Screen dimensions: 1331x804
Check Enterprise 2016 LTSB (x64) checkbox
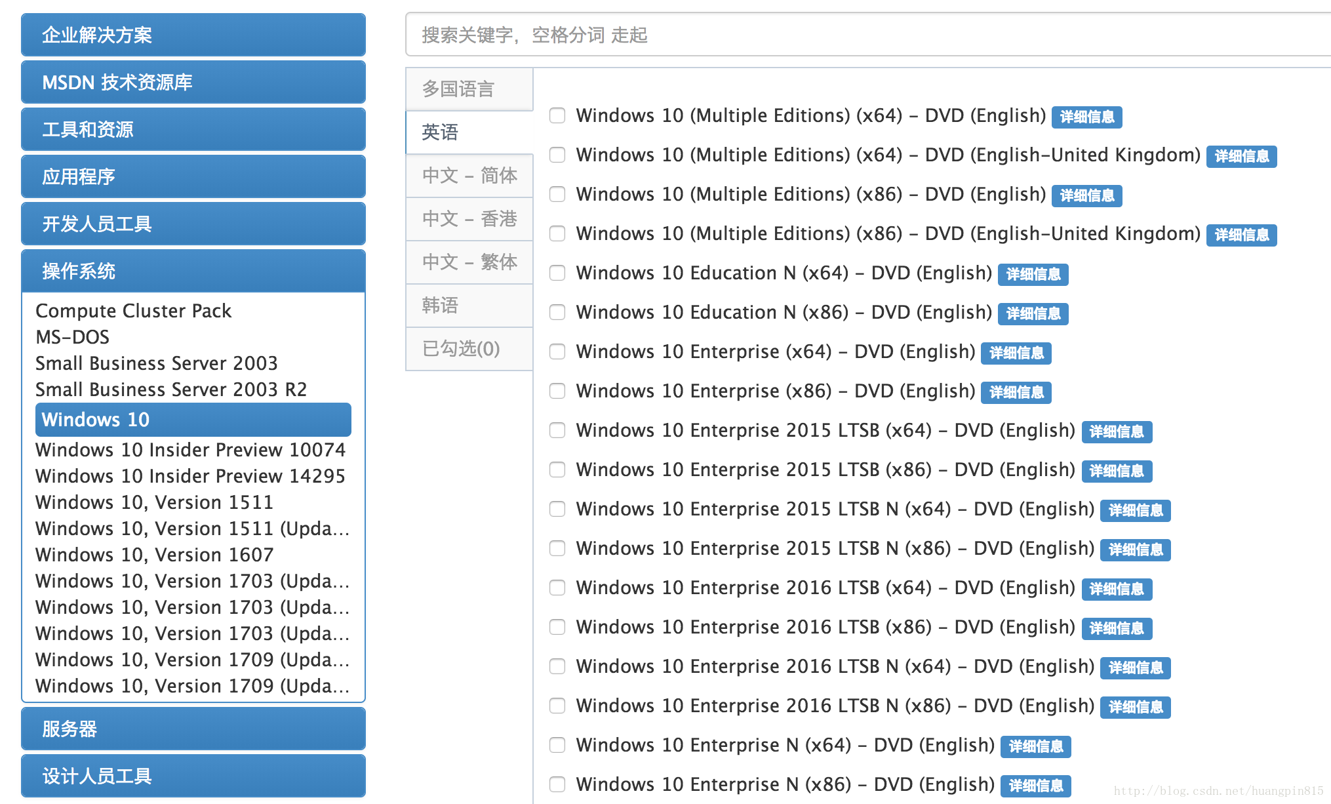click(x=557, y=588)
